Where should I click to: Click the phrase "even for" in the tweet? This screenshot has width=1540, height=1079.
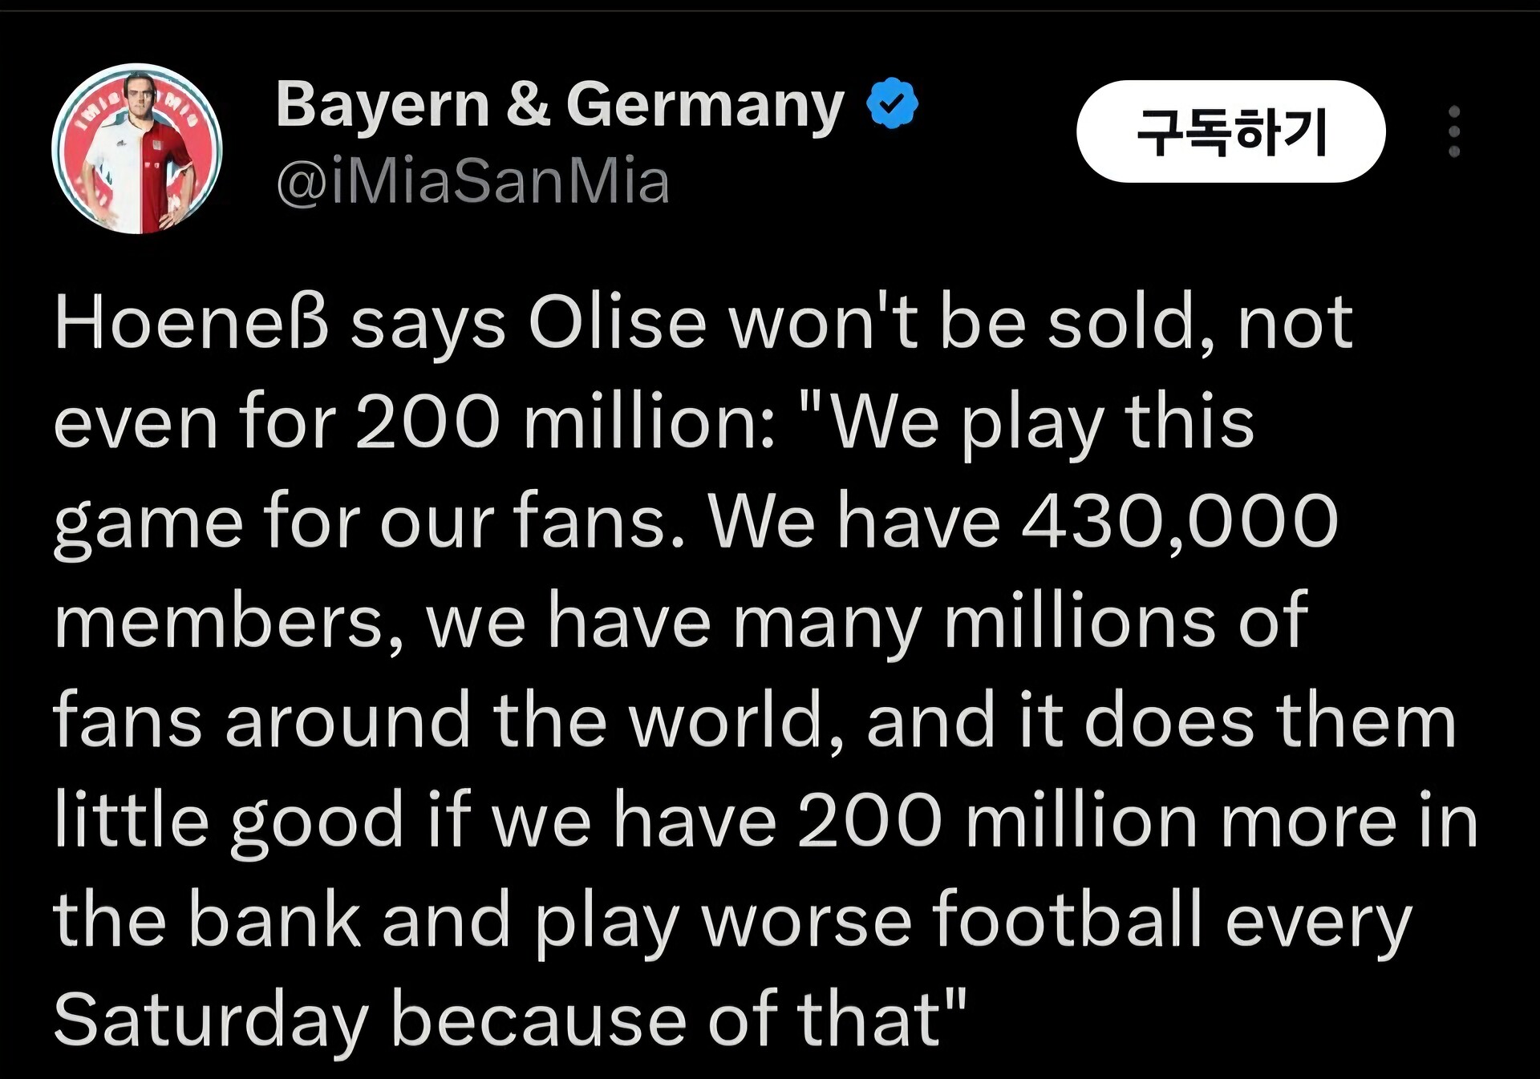coord(194,422)
